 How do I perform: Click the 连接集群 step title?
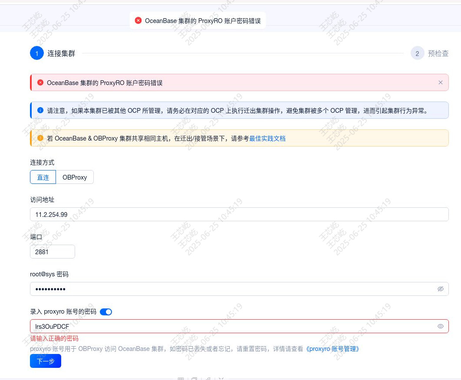click(x=61, y=53)
